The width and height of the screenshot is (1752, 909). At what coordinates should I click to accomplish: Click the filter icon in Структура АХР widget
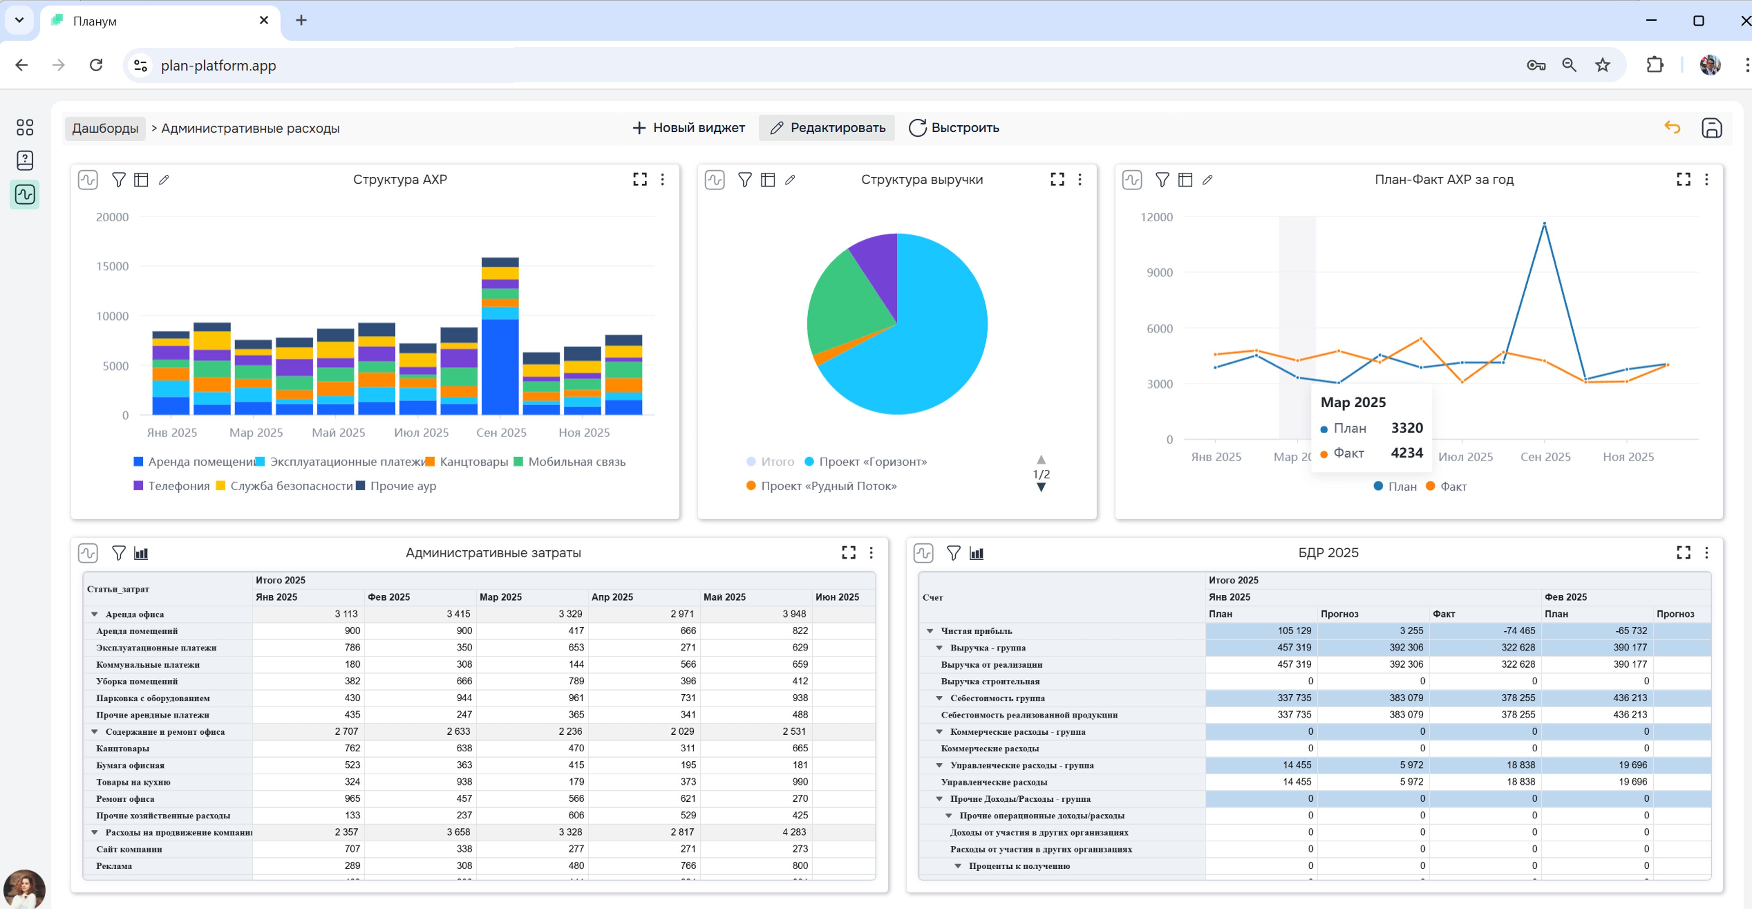pyautogui.click(x=118, y=180)
